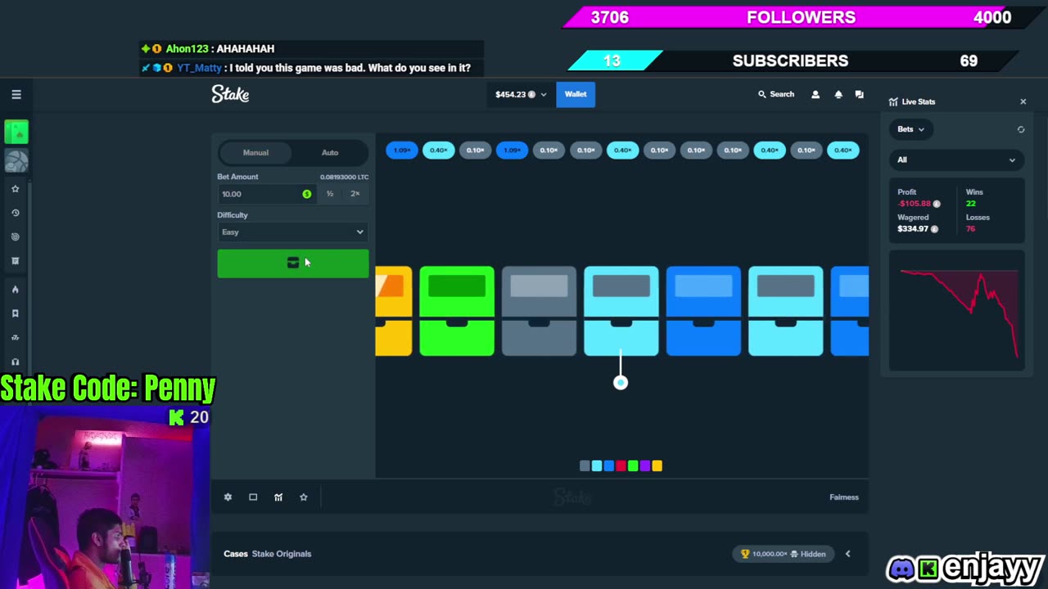
Task: Refresh Live Stats with the reset icon
Action: [x=1020, y=129]
